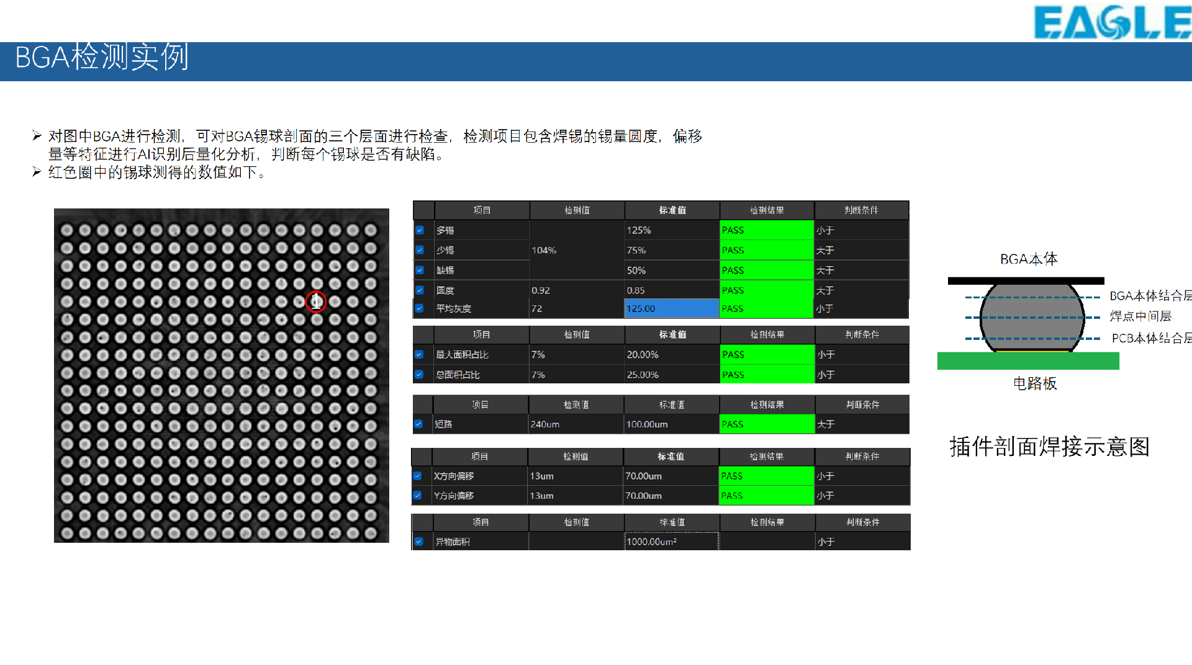Click the PASS result for 短路

[x=767, y=424]
